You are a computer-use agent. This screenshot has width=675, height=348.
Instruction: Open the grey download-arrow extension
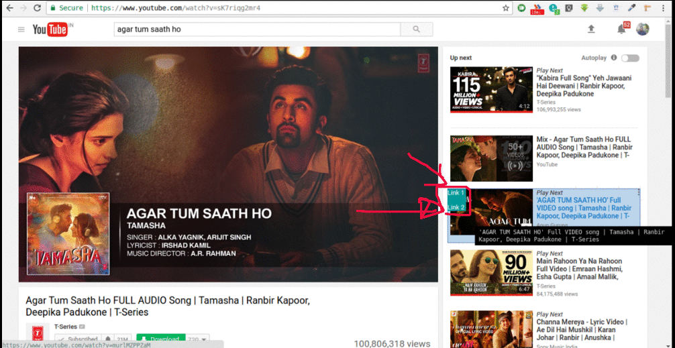[600, 8]
